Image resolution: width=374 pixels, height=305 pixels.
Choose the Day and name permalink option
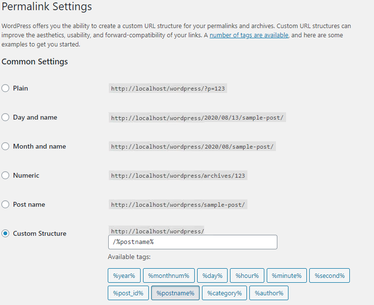(5, 117)
